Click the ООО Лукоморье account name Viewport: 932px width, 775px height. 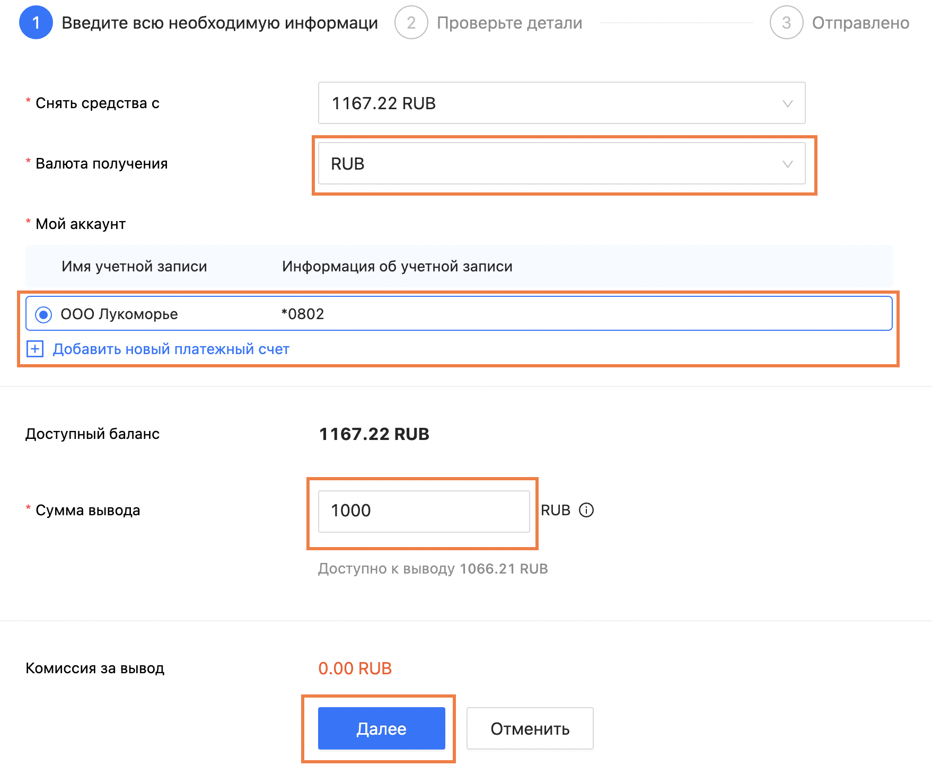[x=119, y=314]
